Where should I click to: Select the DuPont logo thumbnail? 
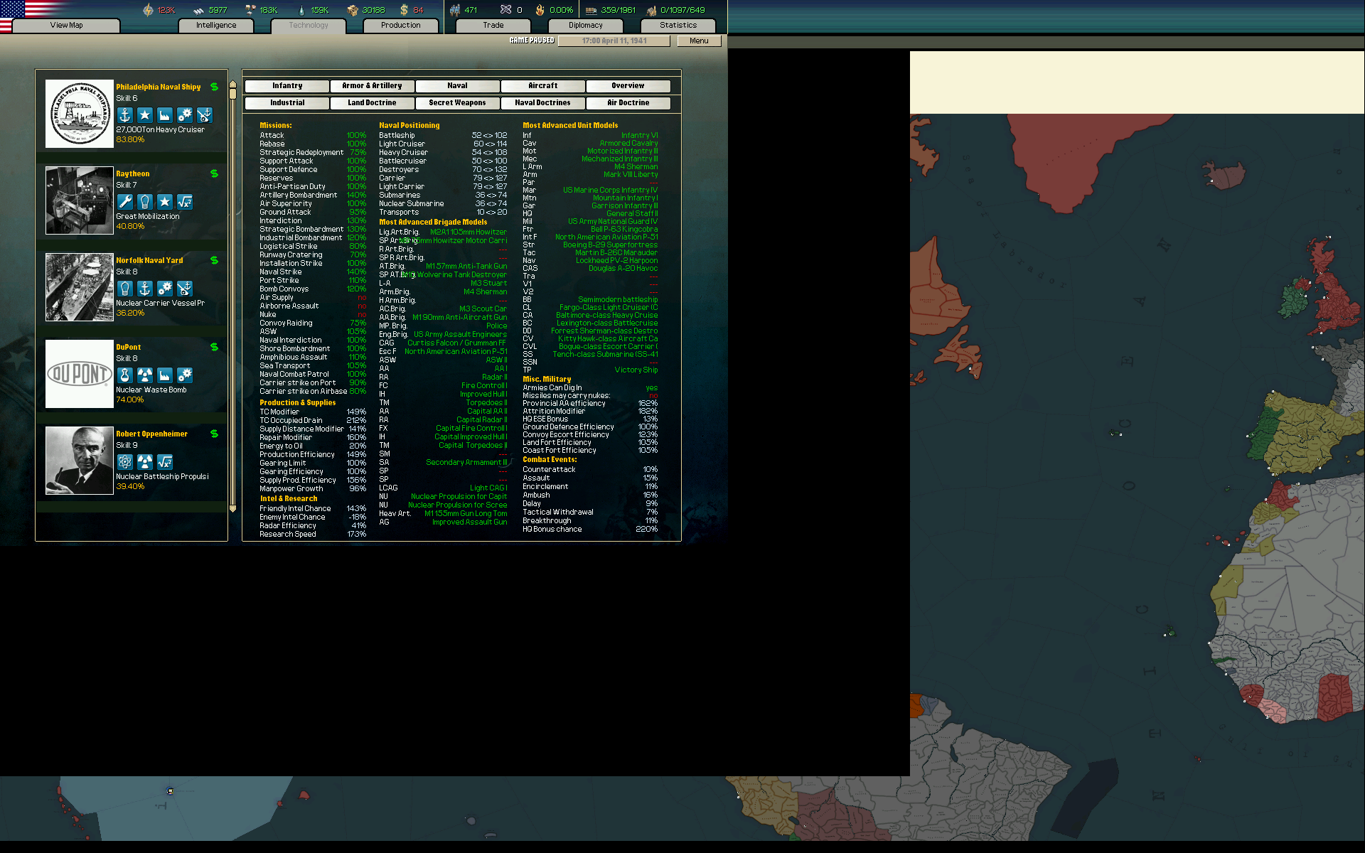tap(80, 374)
